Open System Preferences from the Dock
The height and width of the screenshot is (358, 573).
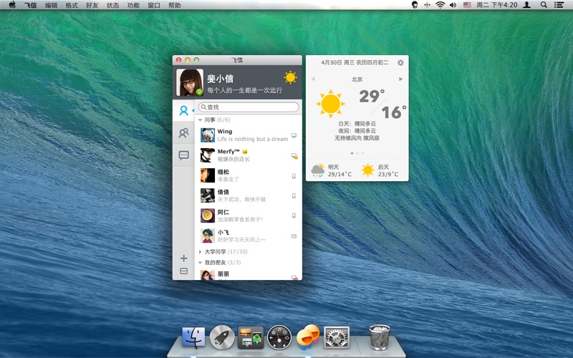336,336
